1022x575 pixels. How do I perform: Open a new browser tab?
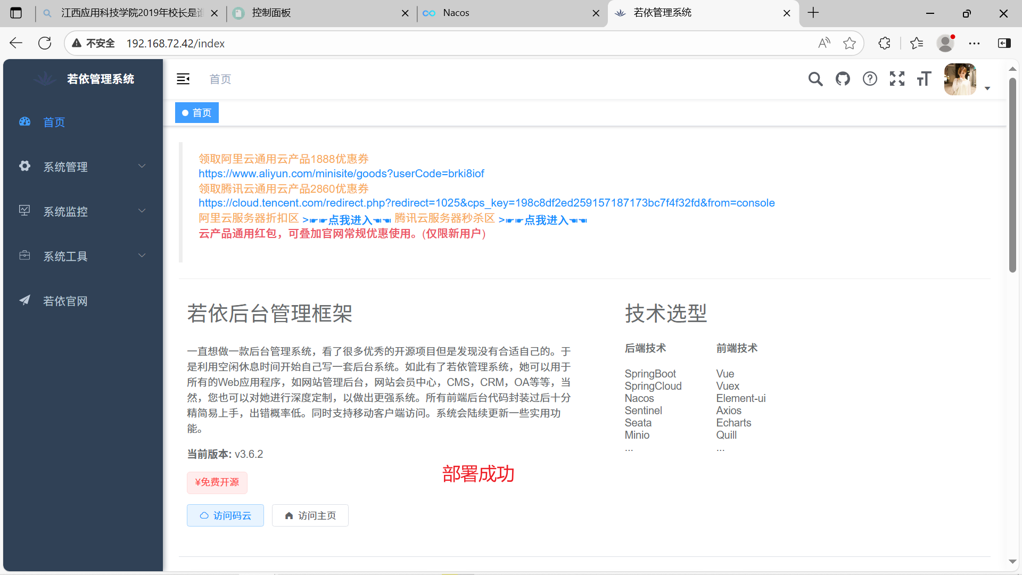point(813,13)
